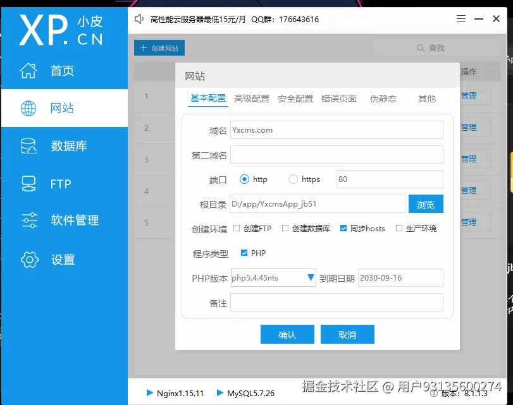Image resolution: width=513 pixels, height=405 pixels.
Task: Click the speaker announcement icon
Action: 139,19
